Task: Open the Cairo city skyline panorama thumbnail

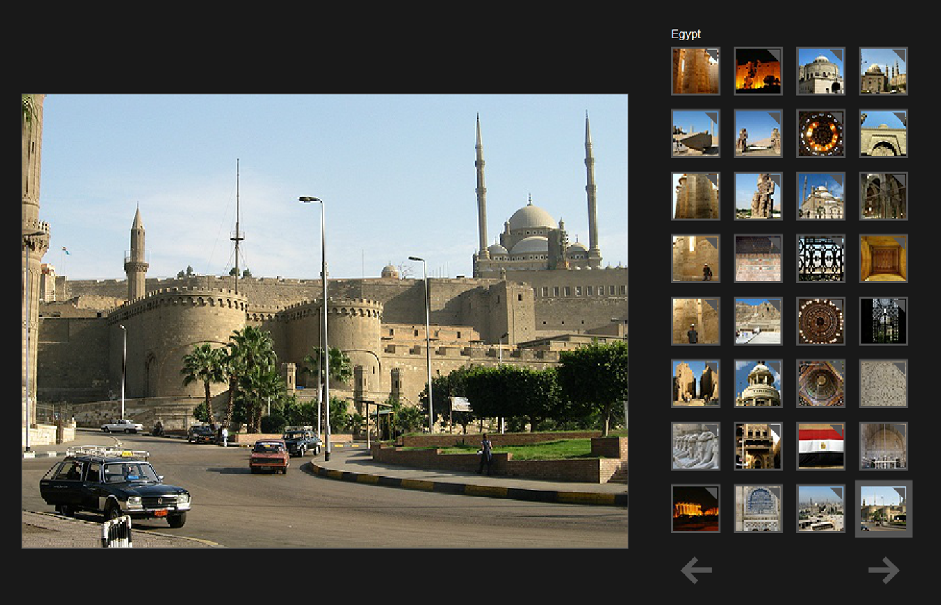Action: coord(821,508)
